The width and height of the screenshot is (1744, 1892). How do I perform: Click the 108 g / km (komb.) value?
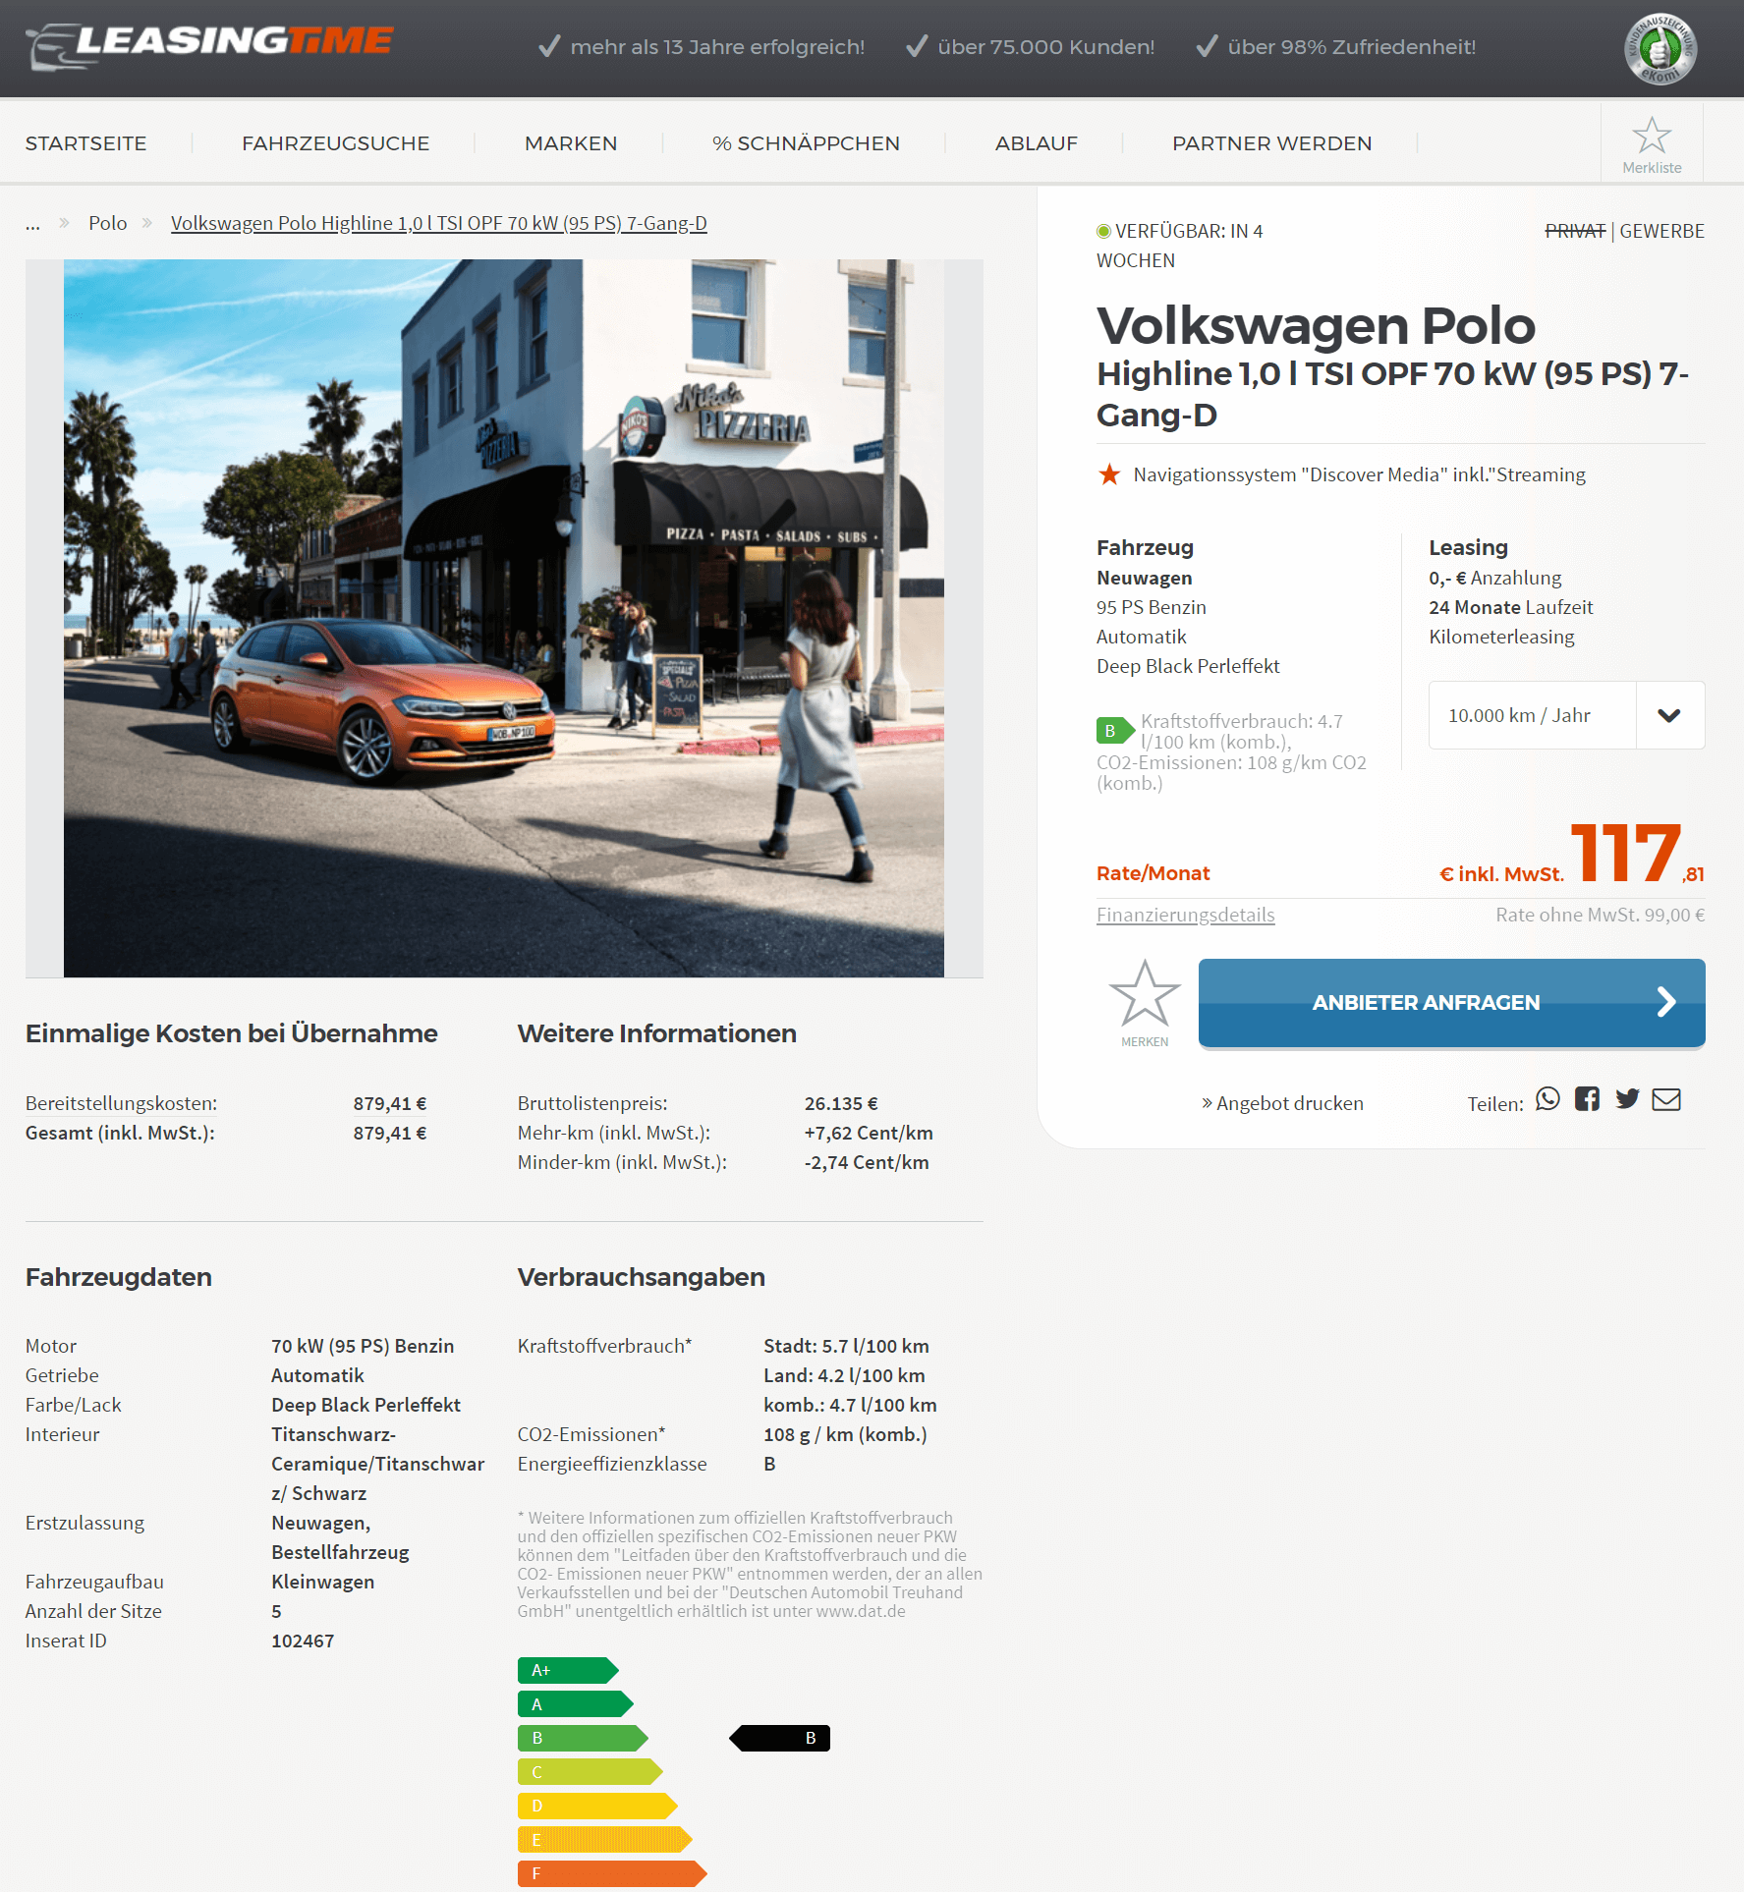[845, 1434]
